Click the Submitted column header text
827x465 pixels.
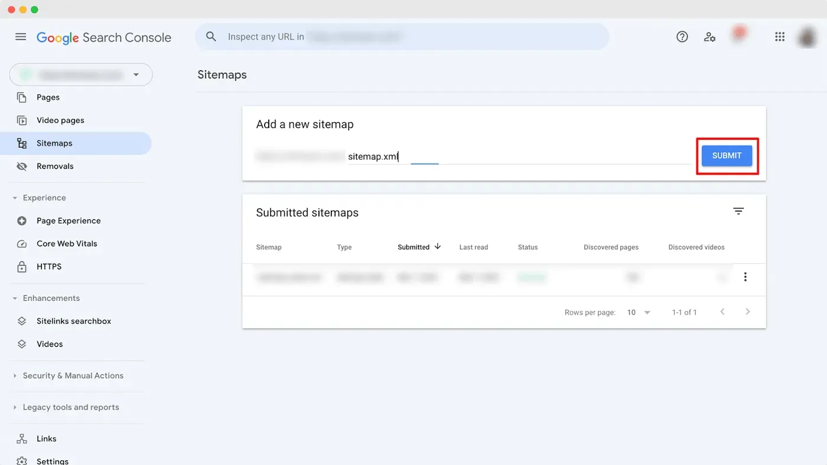[413, 247]
